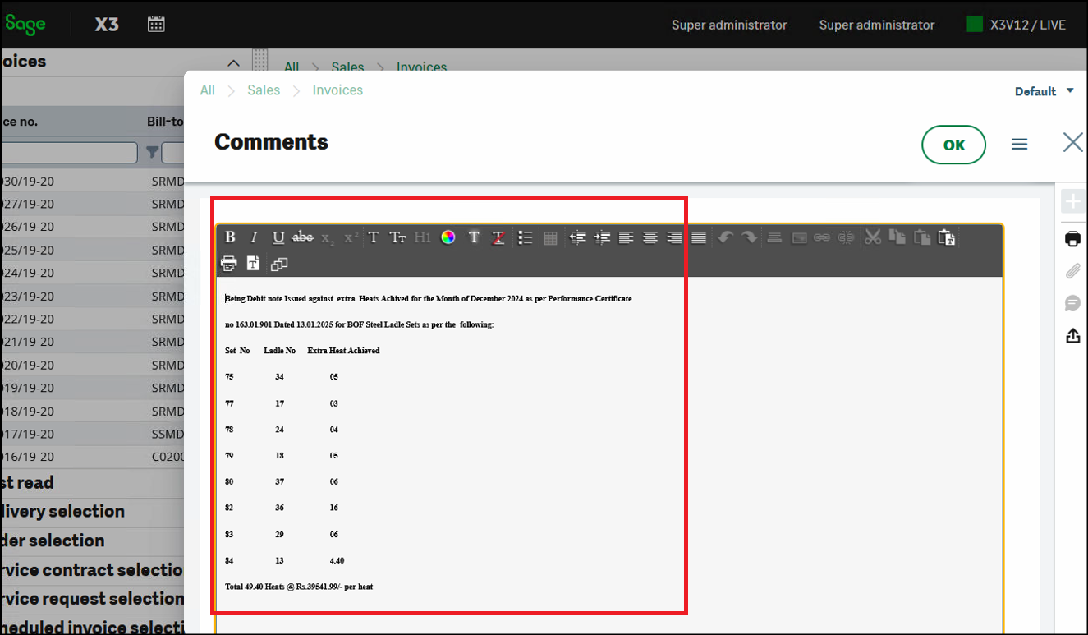Open the font color picker wheel
The image size is (1088, 635).
point(448,237)
